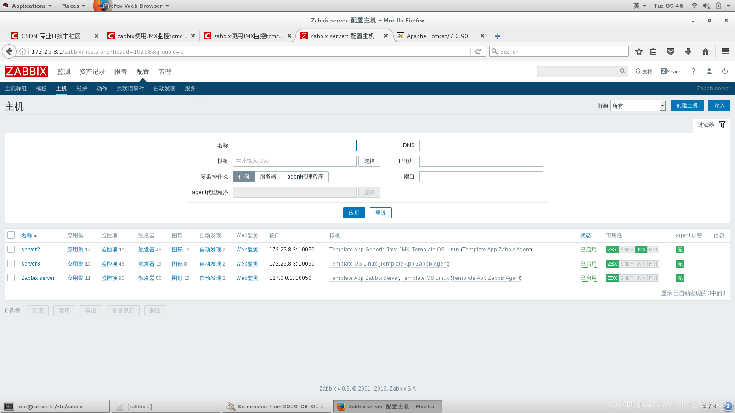The height and width of the screenshot is (413, 735).
Task: Open the Firefox hamburger menu
Action: click(x=725, y=51)
